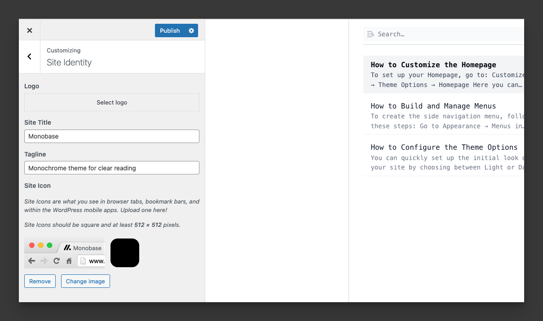Screen dimensions: 543x321
Task: Click into the Tagline text field
Action: pyautogui.click(x=112, y=168)
